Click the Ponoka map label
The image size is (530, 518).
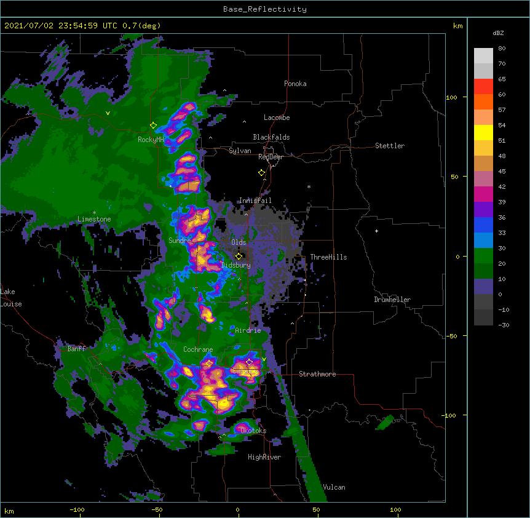click(x=295, y=84)
